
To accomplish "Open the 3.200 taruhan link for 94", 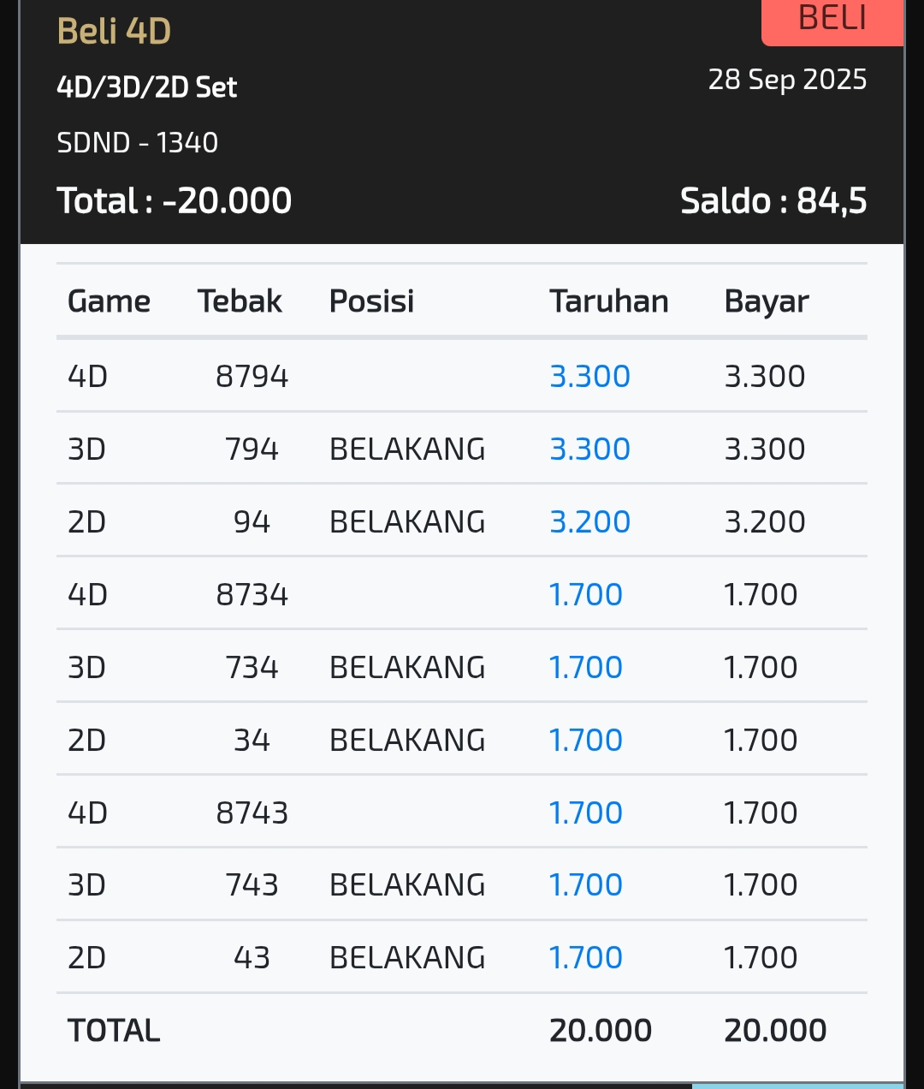I will pos(589,521).
